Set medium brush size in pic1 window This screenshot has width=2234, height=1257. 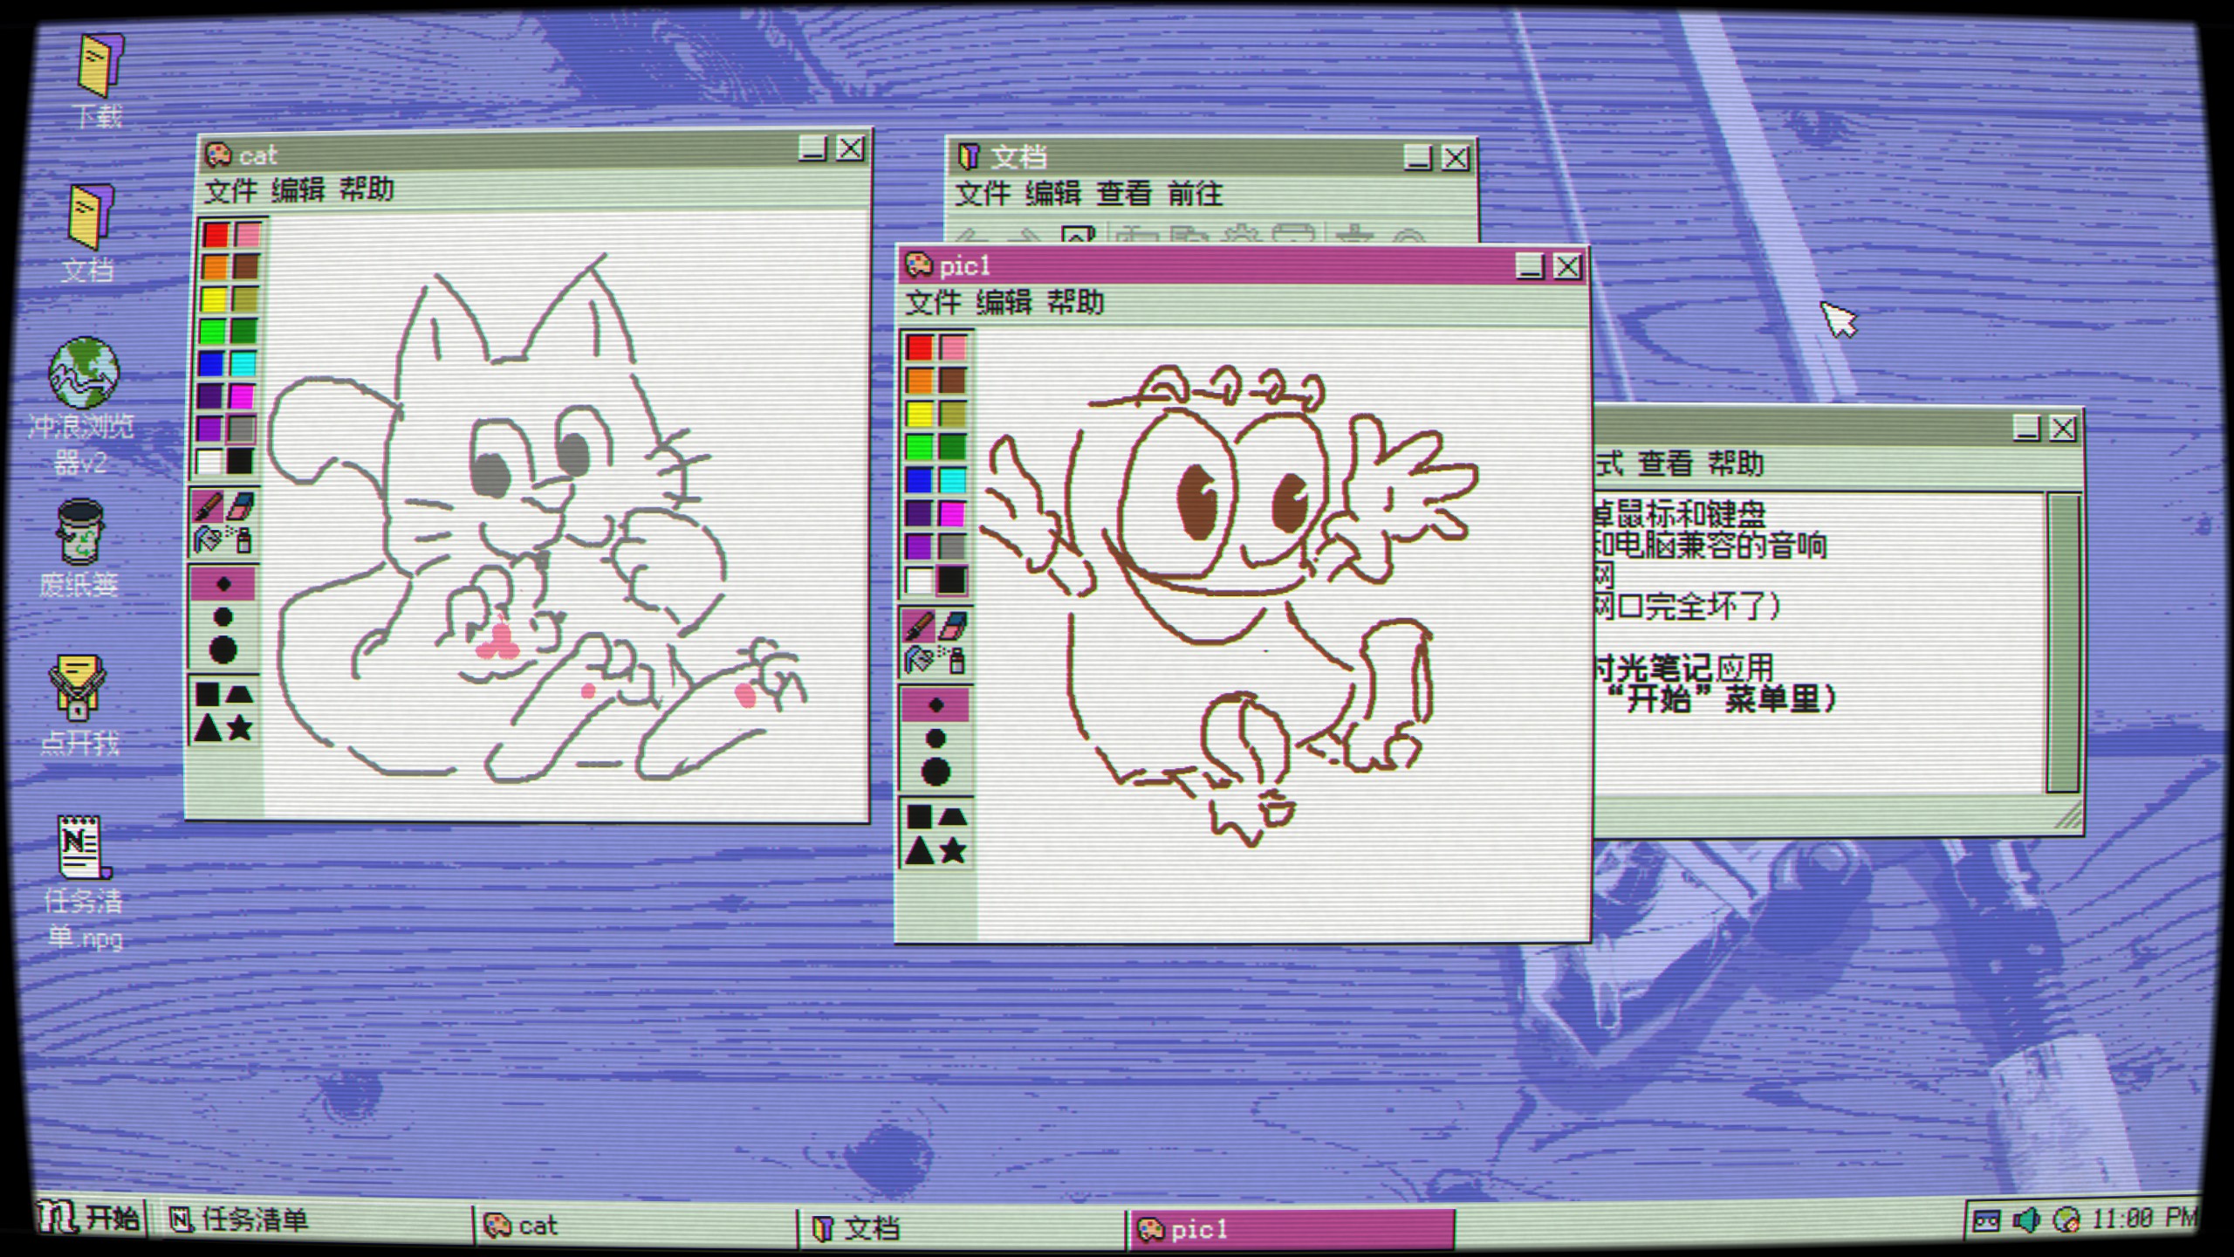(935, 738)
